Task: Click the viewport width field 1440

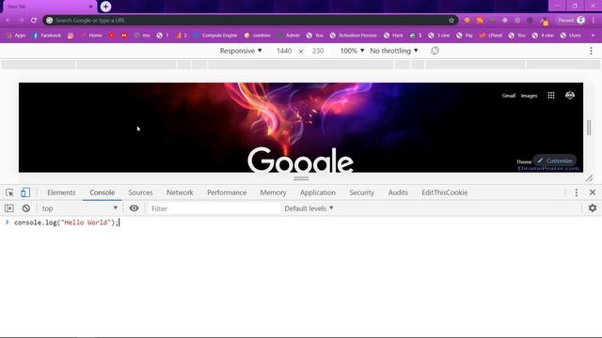Action: 284,51
